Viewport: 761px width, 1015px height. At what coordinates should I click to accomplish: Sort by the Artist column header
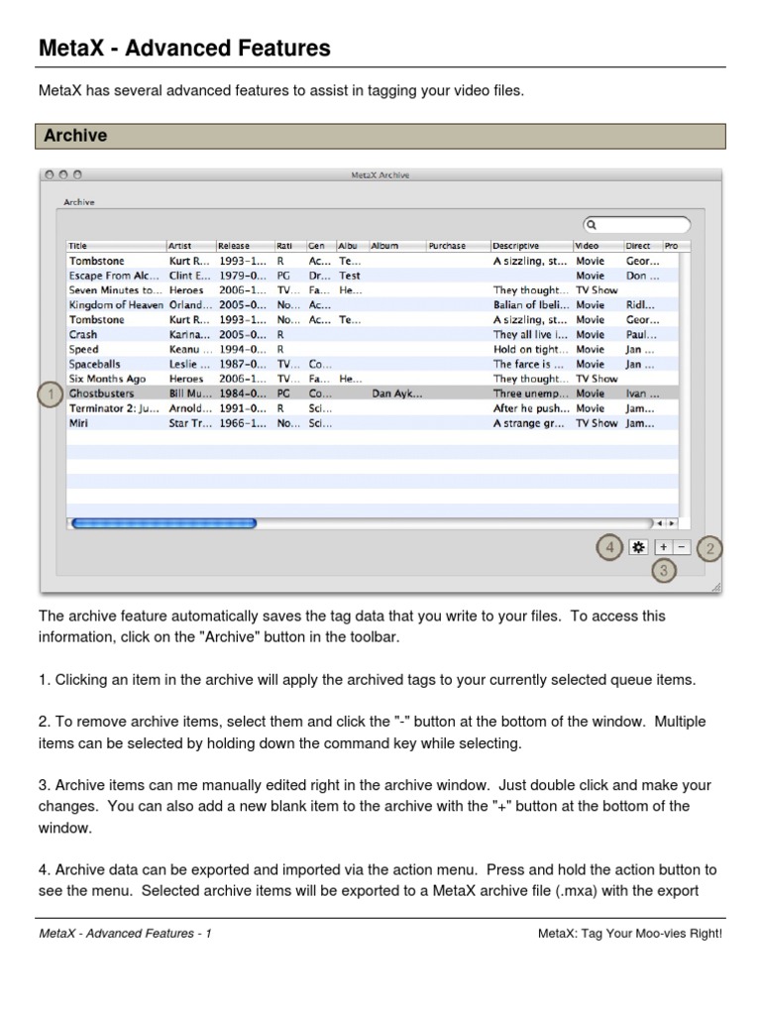(x=191, y=246)
